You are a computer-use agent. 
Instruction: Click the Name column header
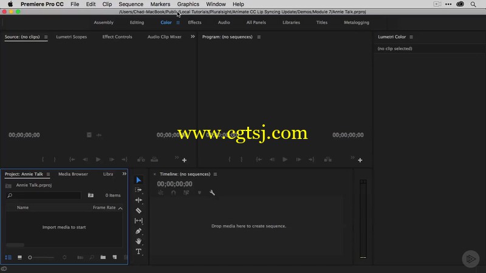pyautogui.click(x=22, y=207)
